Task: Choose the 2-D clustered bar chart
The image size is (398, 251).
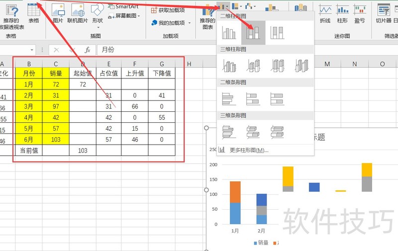Action: coord(229,98)
